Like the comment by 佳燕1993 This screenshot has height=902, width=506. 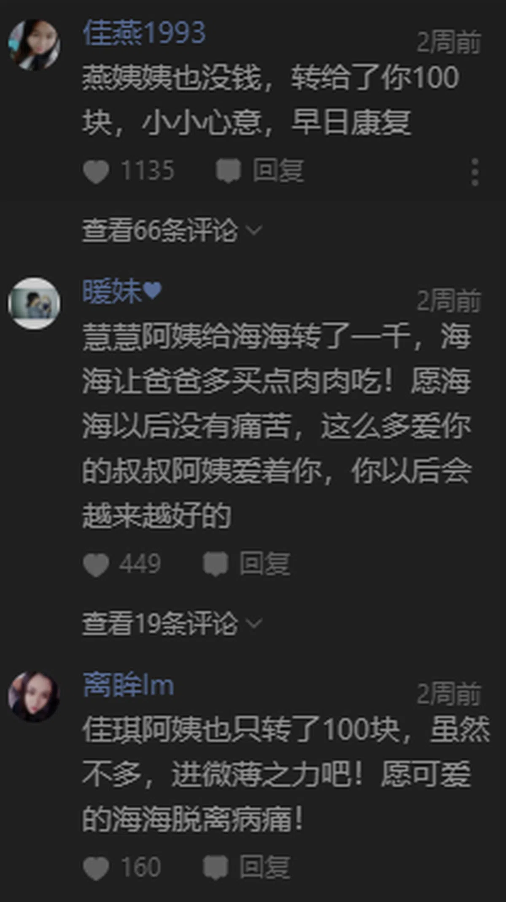96,171
